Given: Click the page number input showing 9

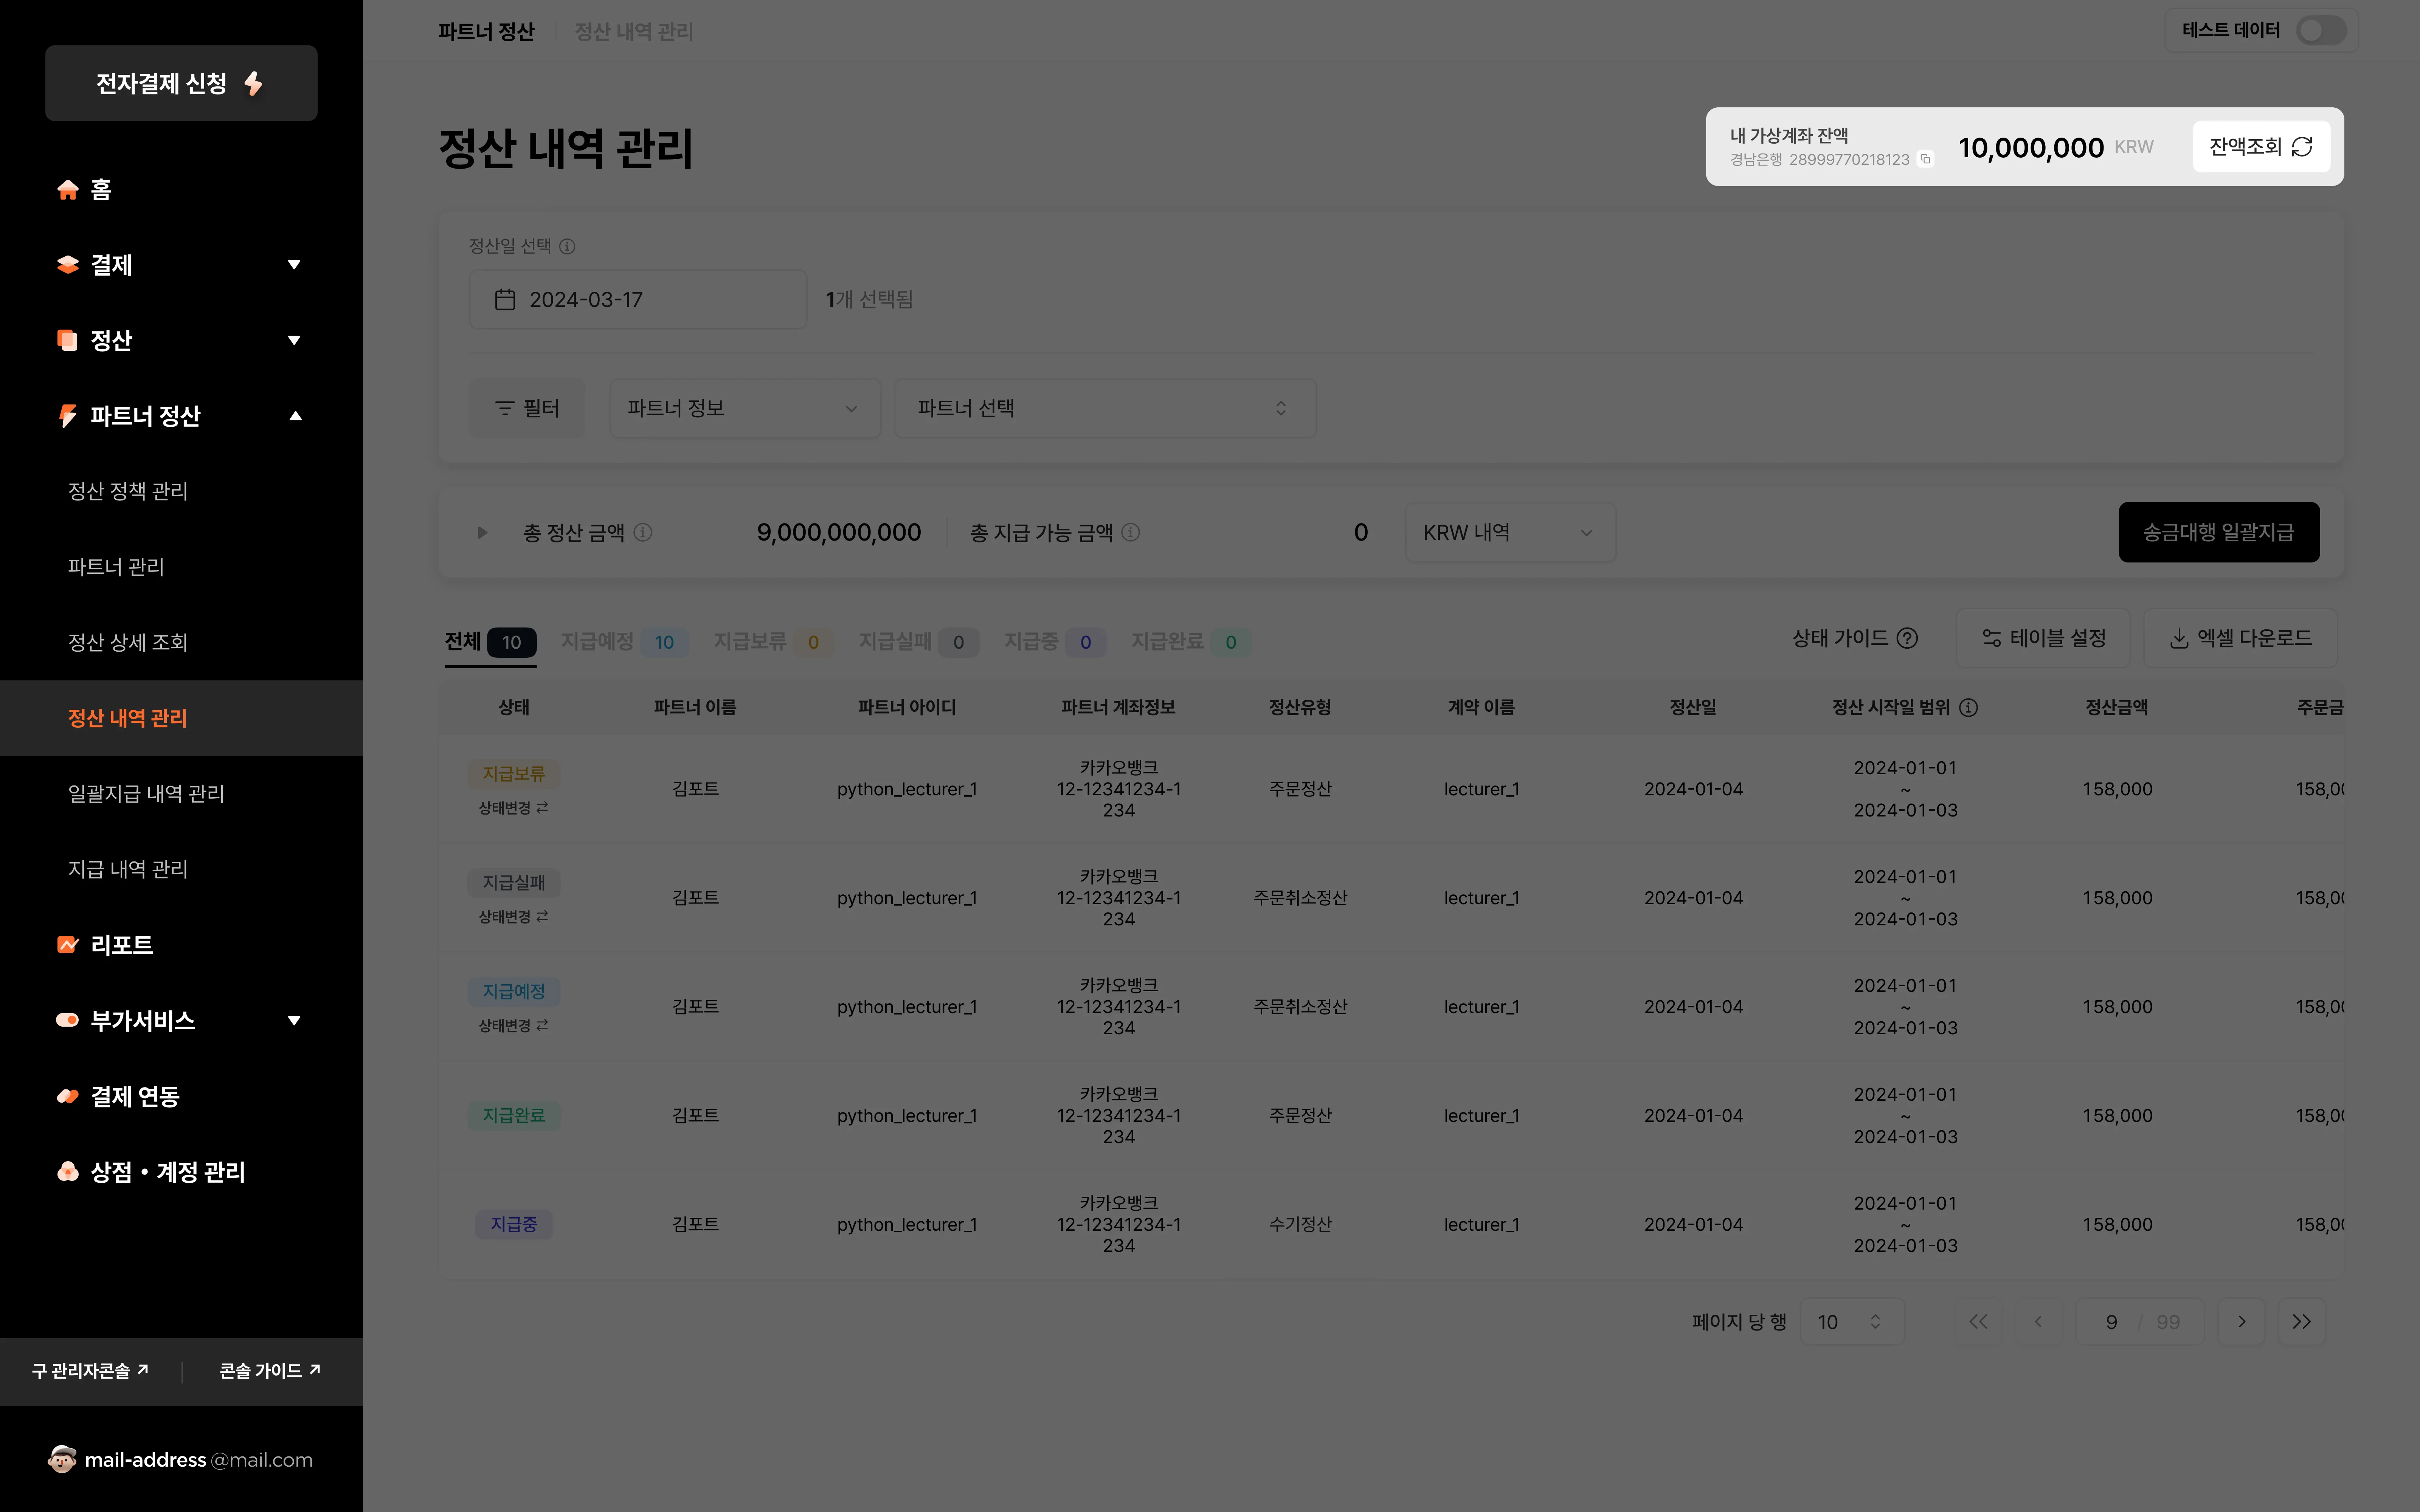Looking at the screenshot, I should pos(2111,1321).
